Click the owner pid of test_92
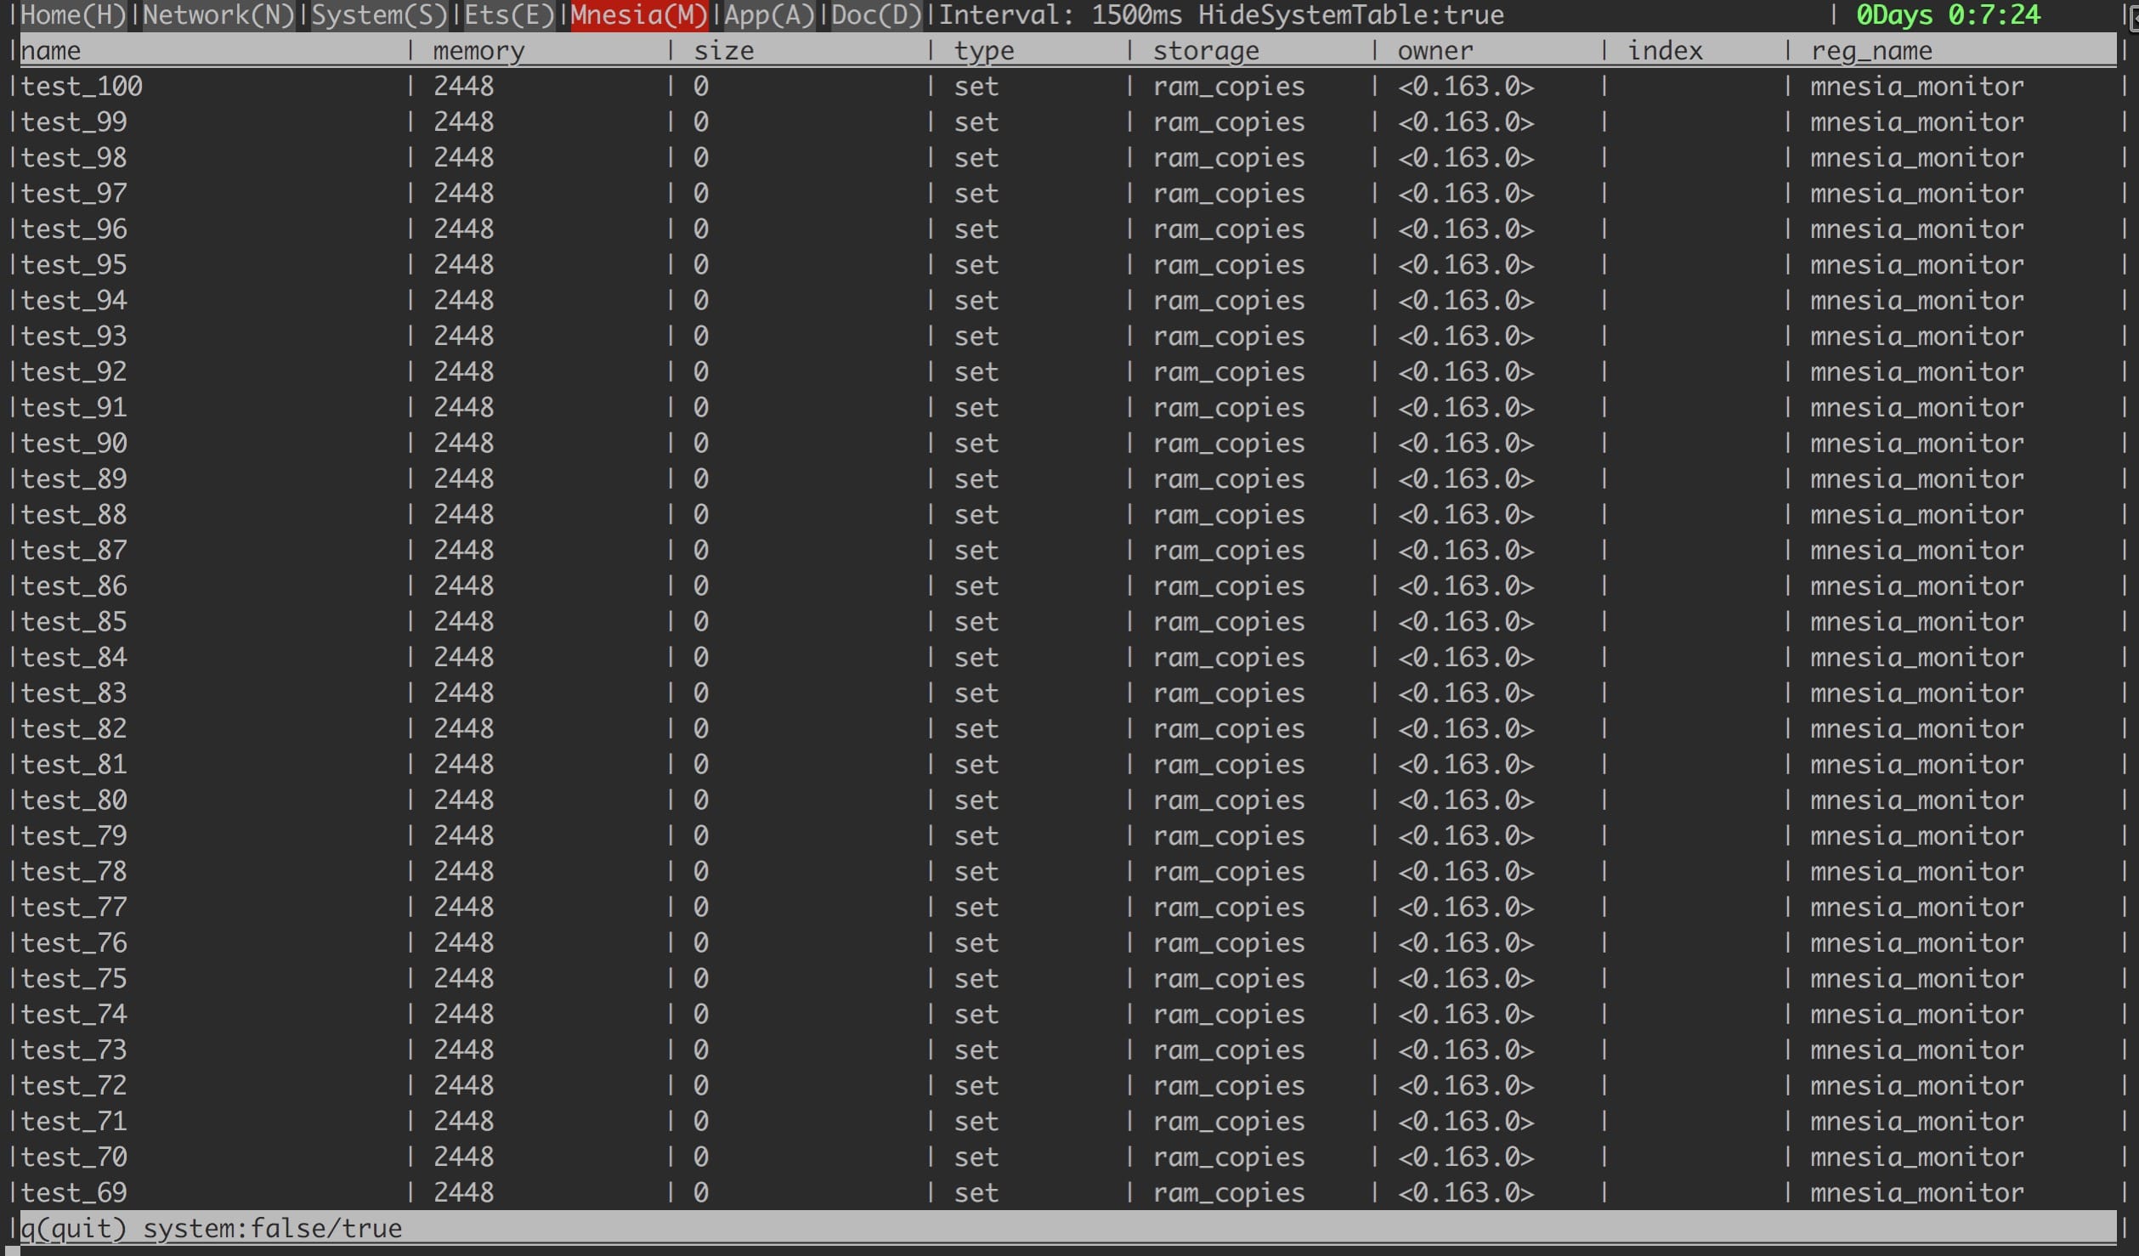 coord(1465,372)
